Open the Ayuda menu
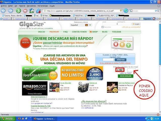The height and width of the screenshot is (121, 161). click(x=52, y=6)
